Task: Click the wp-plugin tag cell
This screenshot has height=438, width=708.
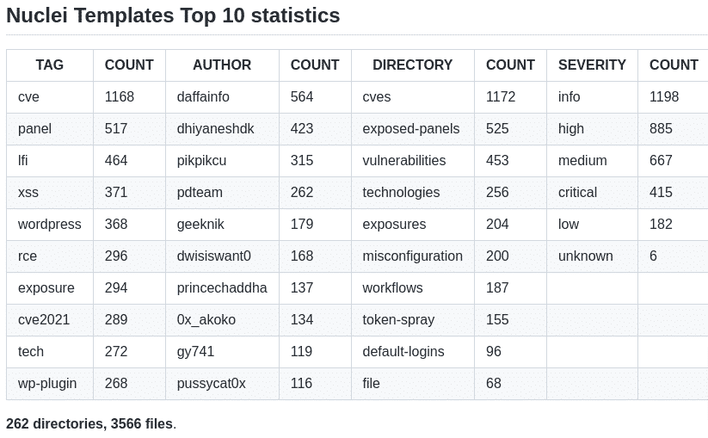Action: click(47, 383)
